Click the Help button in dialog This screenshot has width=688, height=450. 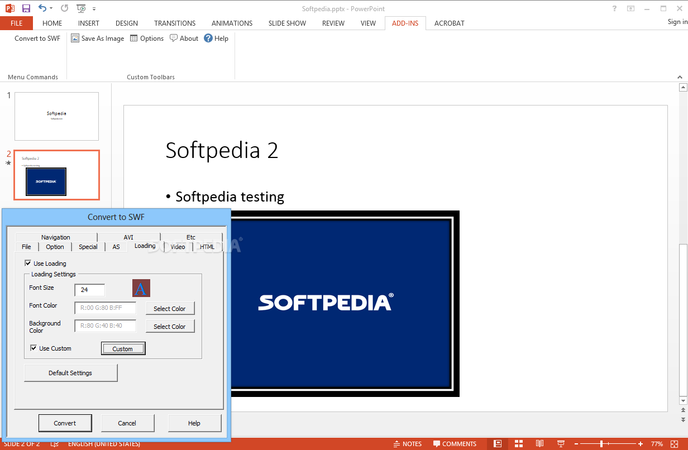(x=194, y=423)
